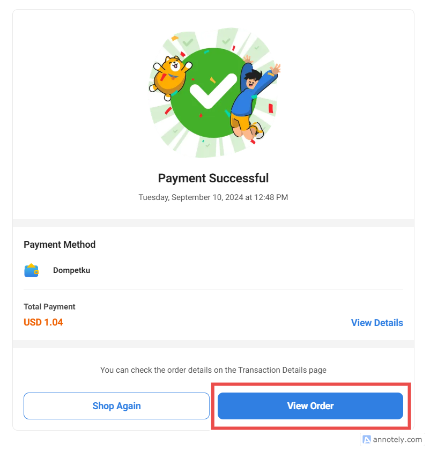Click the Total Payment label

tap(49, 307)
